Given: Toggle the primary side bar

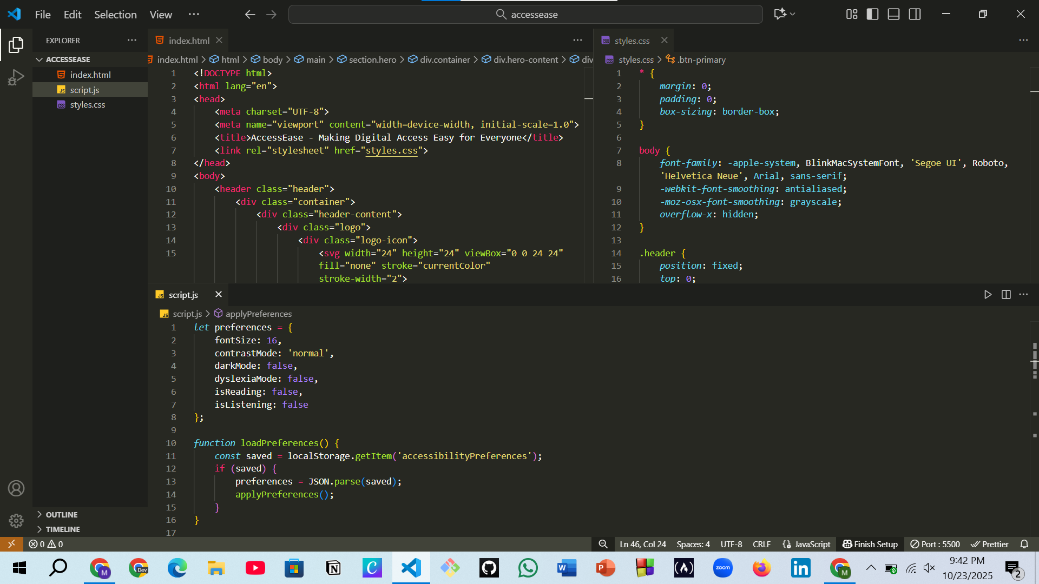Looking at the screenshot, I should 872,15.
